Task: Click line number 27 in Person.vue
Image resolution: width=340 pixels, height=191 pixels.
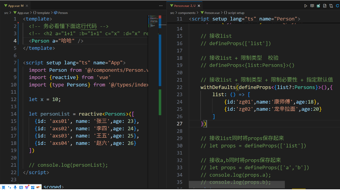Action: pos(180,124)
